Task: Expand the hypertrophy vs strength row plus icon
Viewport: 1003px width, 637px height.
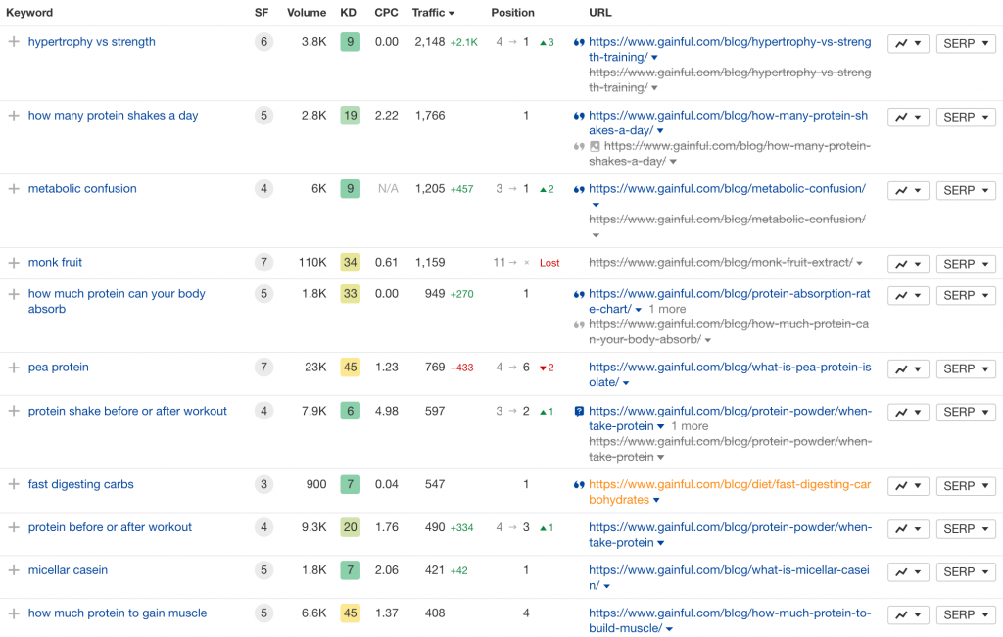Action: 14,42
